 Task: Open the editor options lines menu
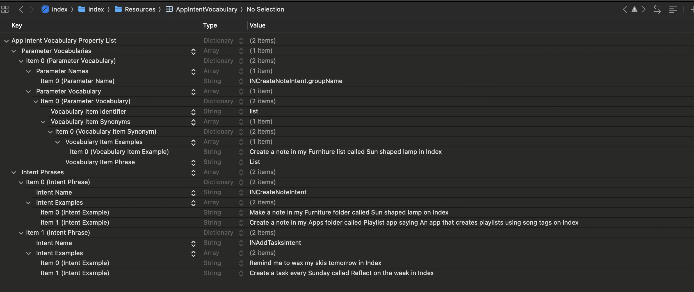pos(673,10)
